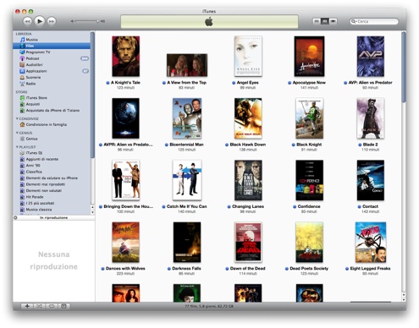Toggle shuffle in the bottom bar
Screen dimensions: 419x328
coord(39,306)
